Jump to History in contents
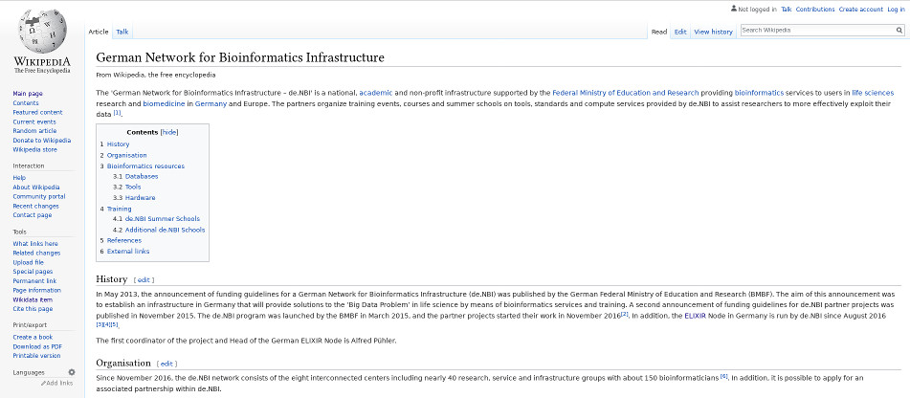This screenshot has width=910, height=398. (x=118, y=144)
